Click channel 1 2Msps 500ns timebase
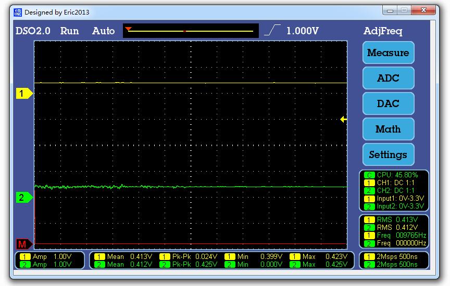 tap(397, 256)
